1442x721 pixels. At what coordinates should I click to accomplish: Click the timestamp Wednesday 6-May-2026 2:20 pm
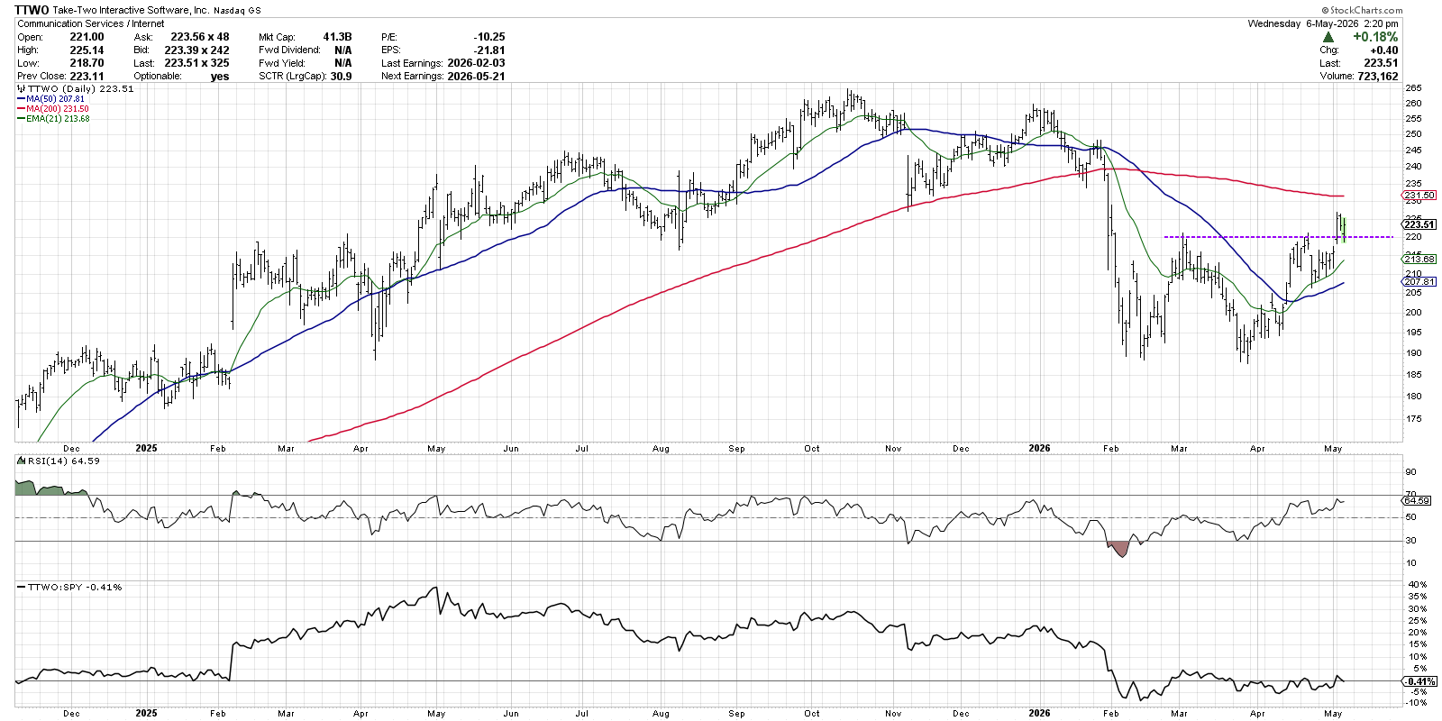pos(1323,23)
